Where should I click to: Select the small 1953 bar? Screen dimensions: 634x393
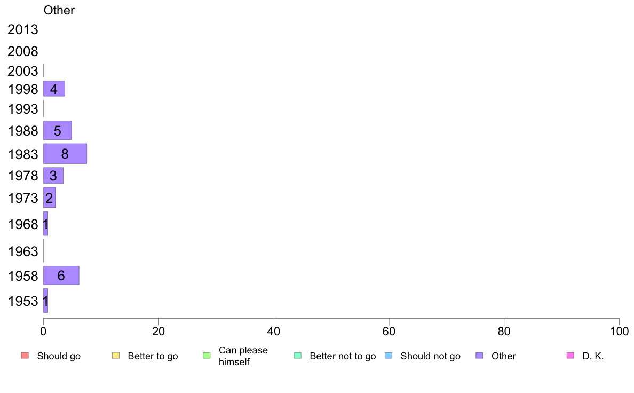(46, 301)
